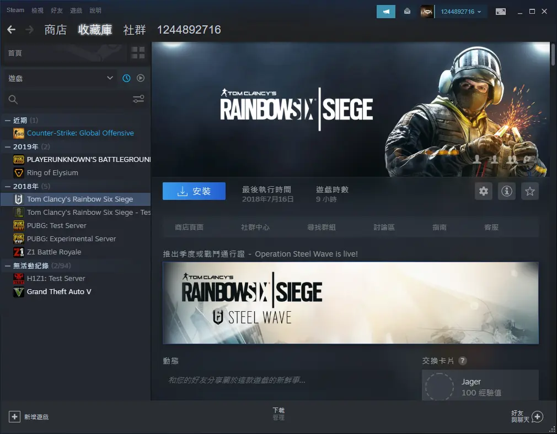Click the Ring of Elysium icon
Screen dimensions: 557x434
(18, 173)
